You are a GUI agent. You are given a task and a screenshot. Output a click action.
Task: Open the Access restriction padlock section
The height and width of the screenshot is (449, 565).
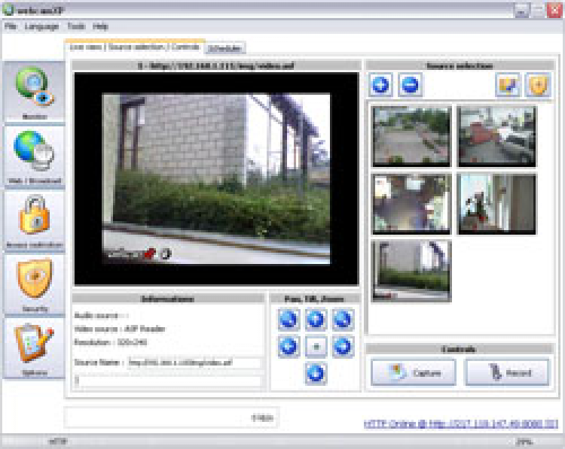click(34, 221)
